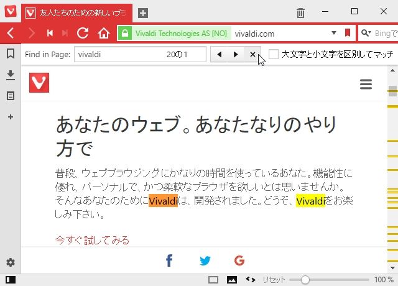Add a web panel with plus
Image resolution: width=398 pixels, height=286 pixels.
(11, 117)
